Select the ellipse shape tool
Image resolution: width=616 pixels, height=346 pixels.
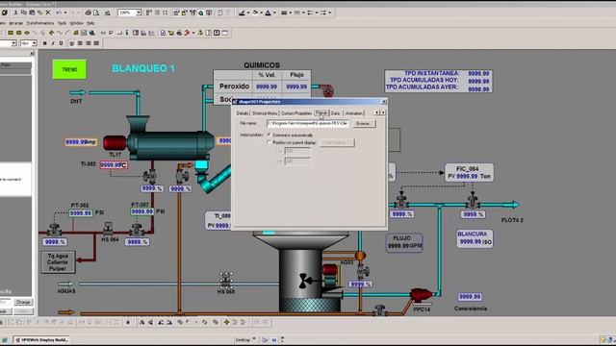coord(27,33)
